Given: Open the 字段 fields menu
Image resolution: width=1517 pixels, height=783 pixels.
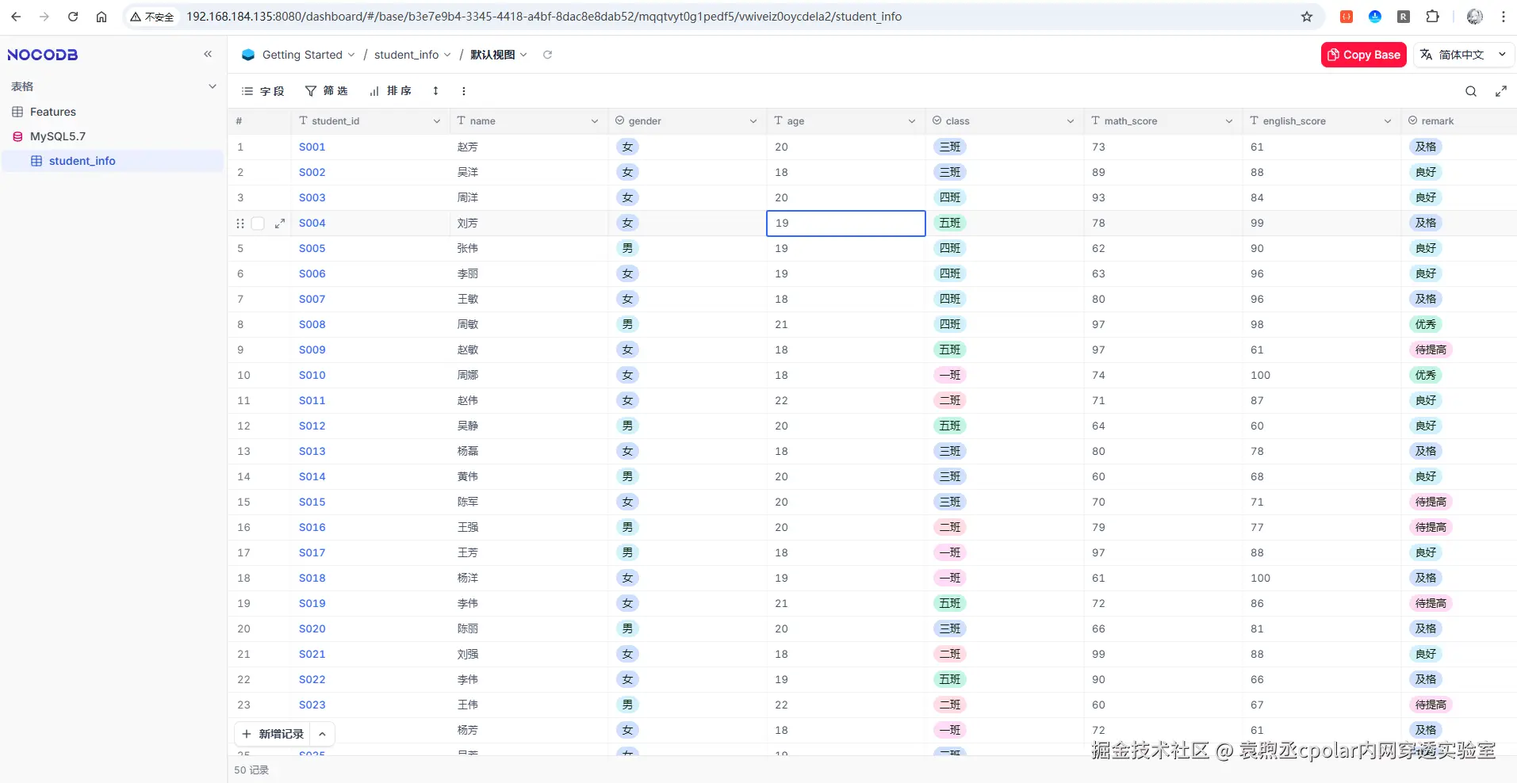Looking at the screenshot, I should click(262, 91).
